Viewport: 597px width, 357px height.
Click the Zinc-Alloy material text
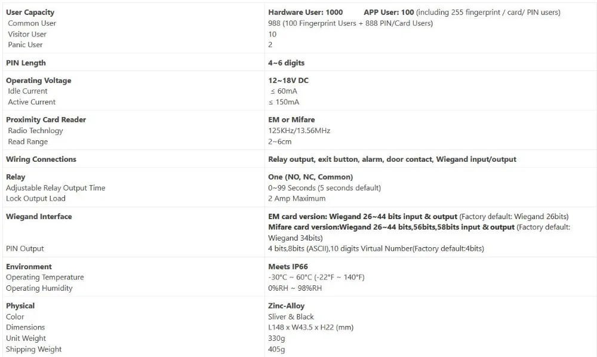click(x=287, y=306)
